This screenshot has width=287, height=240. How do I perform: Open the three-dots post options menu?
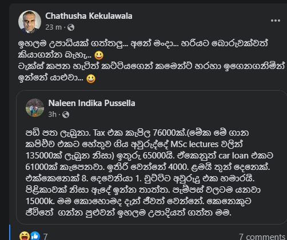pos(276,21)
